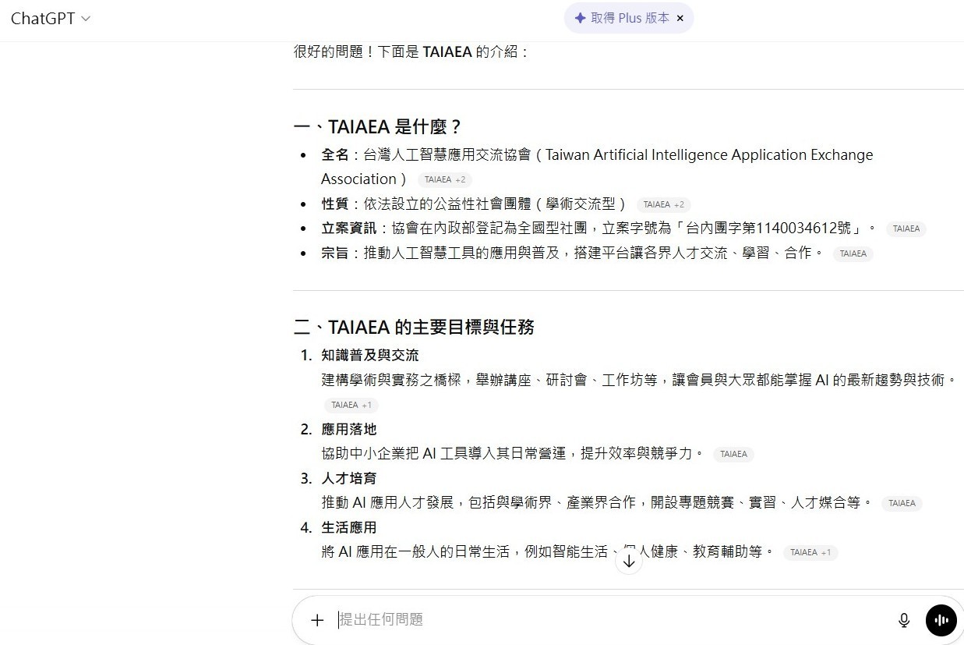This screenshot has height=645, width=964.
Task: Open the TAIAEA source chip under 人才培育
Action: (x=902, y=503)
